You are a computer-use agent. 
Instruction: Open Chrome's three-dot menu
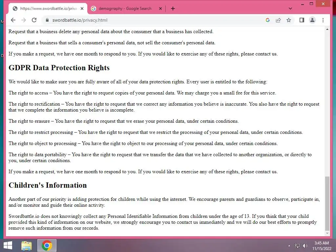[323, 20]
